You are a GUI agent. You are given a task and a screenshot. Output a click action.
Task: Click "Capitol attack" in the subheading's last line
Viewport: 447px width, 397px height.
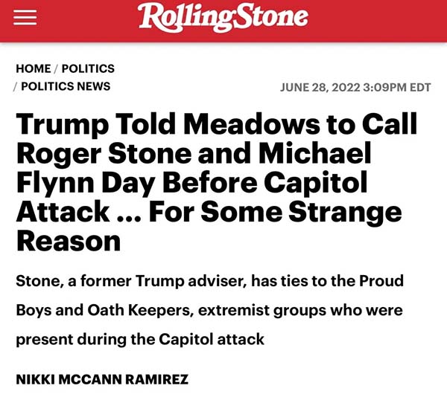(x=212, y=339)
